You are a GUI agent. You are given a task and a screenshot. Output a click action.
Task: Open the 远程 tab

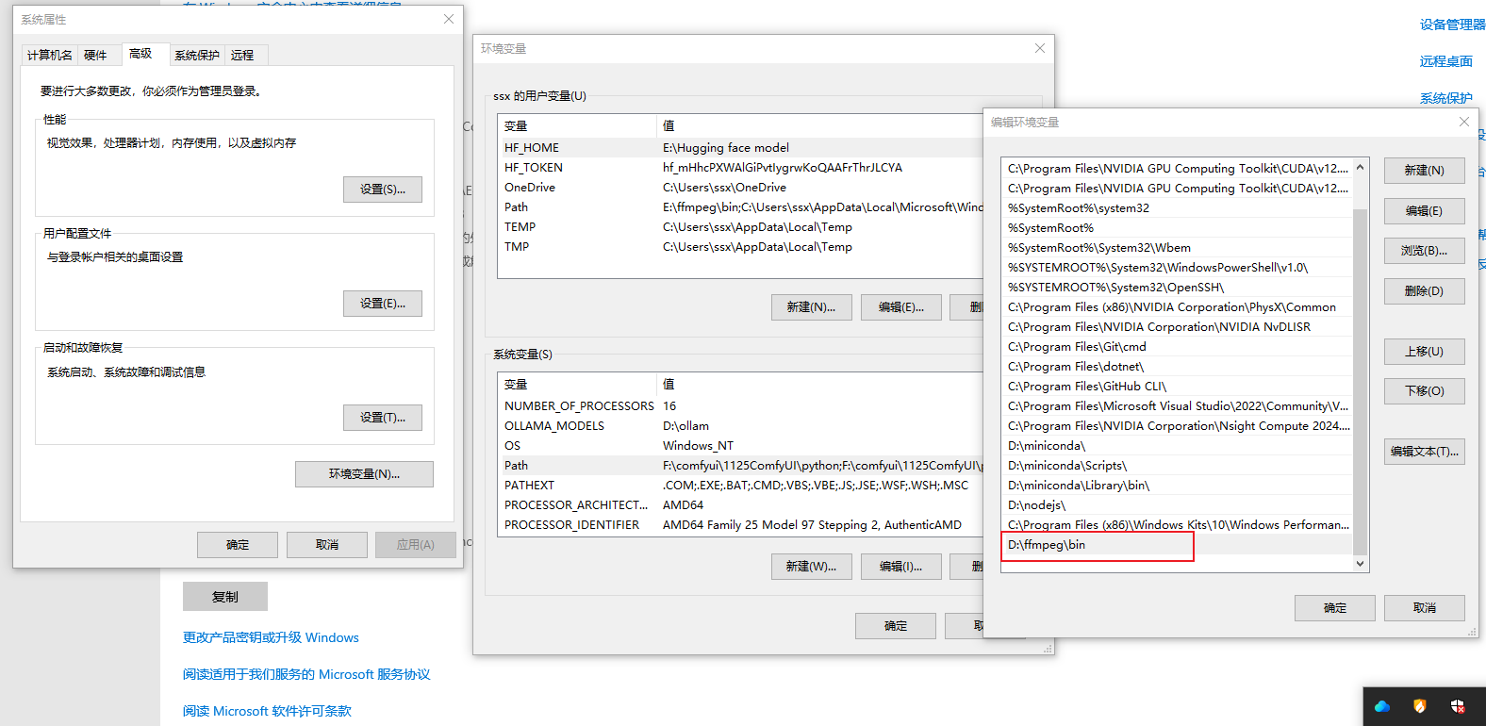pyautogui.click(x=242, y=55)
